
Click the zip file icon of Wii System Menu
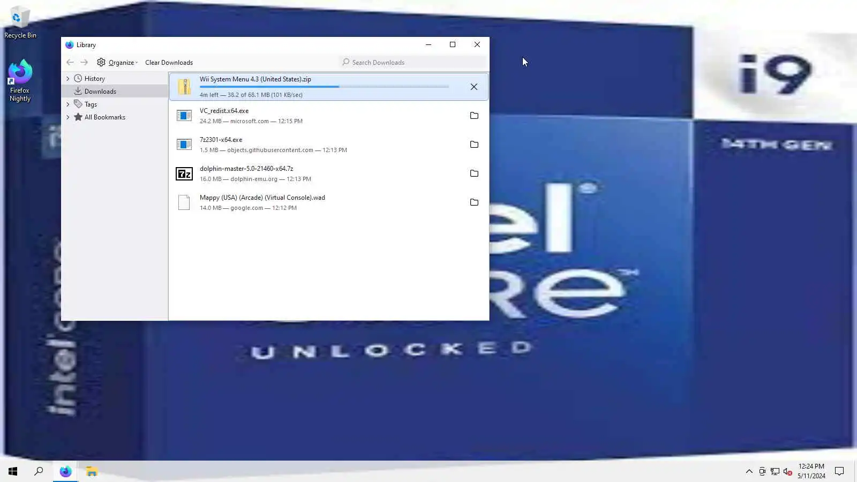tap(184, 87)
